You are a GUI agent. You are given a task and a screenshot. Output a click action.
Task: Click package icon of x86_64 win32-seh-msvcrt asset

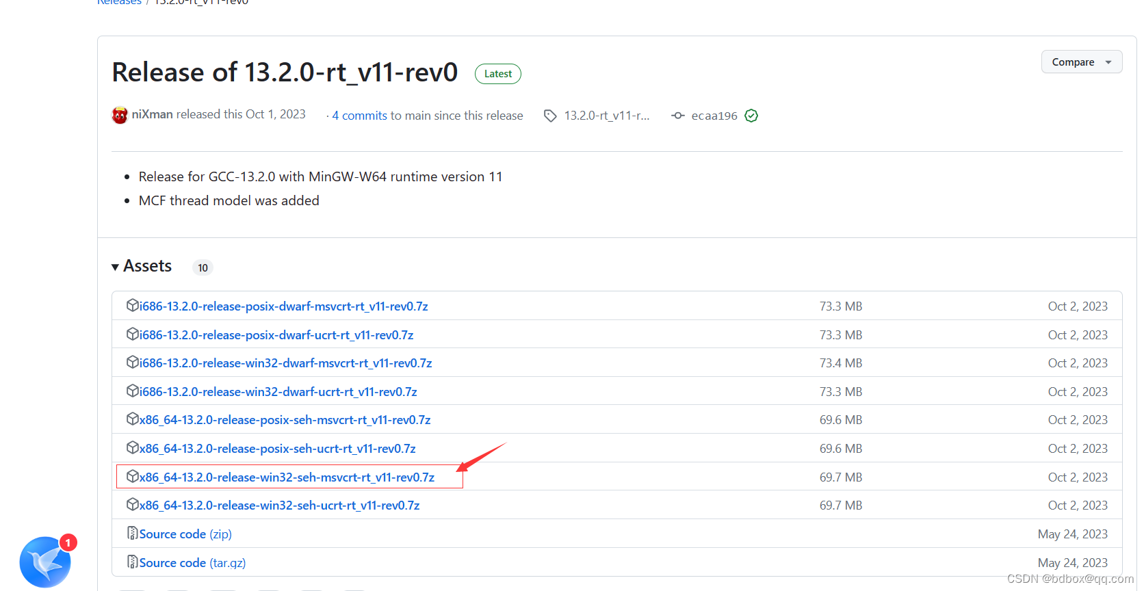133,476
